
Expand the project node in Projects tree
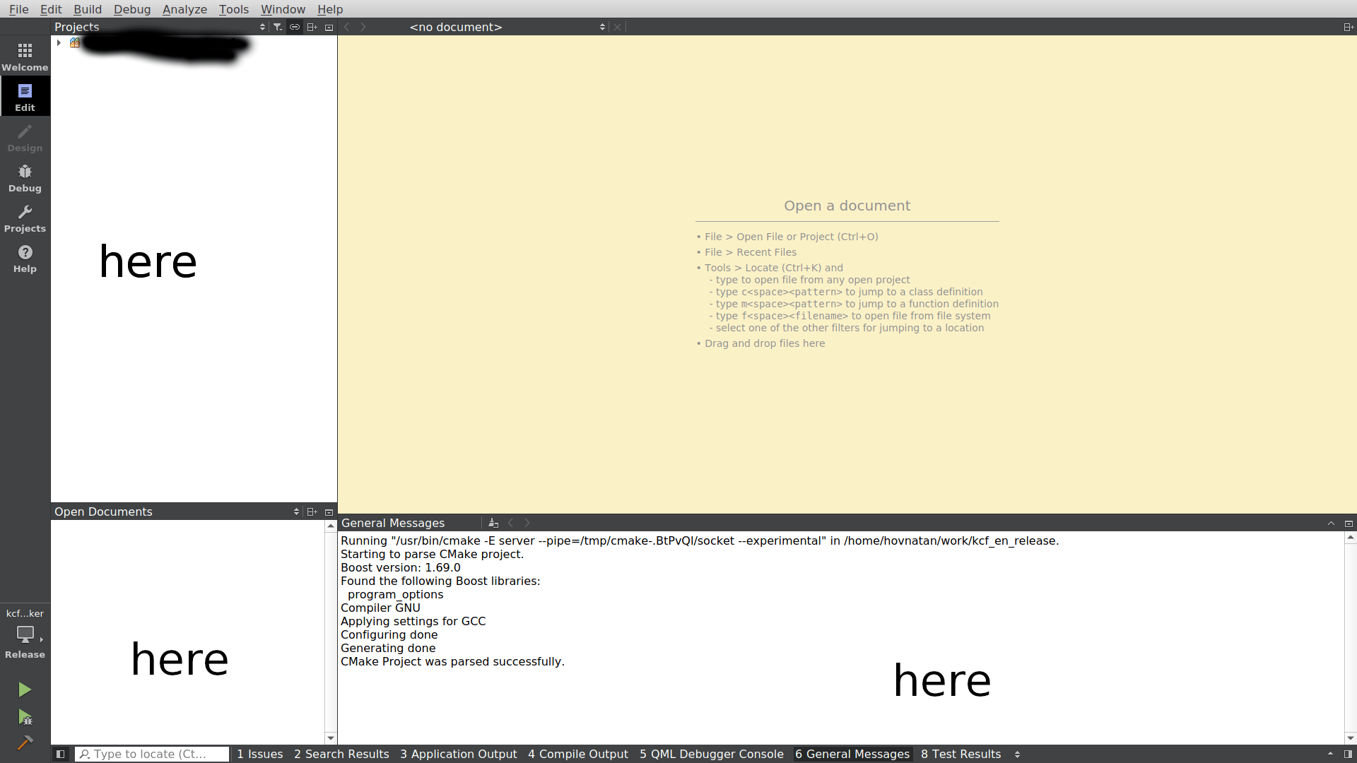59,42
